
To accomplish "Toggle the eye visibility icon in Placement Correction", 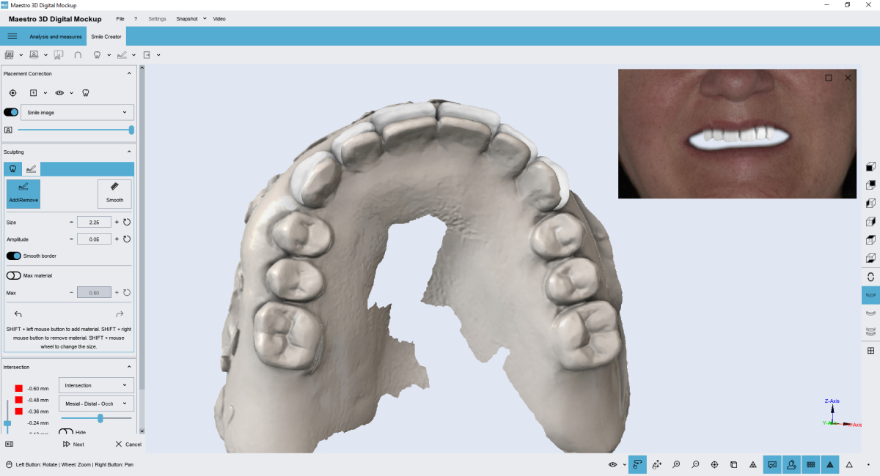I will (60, 93).
